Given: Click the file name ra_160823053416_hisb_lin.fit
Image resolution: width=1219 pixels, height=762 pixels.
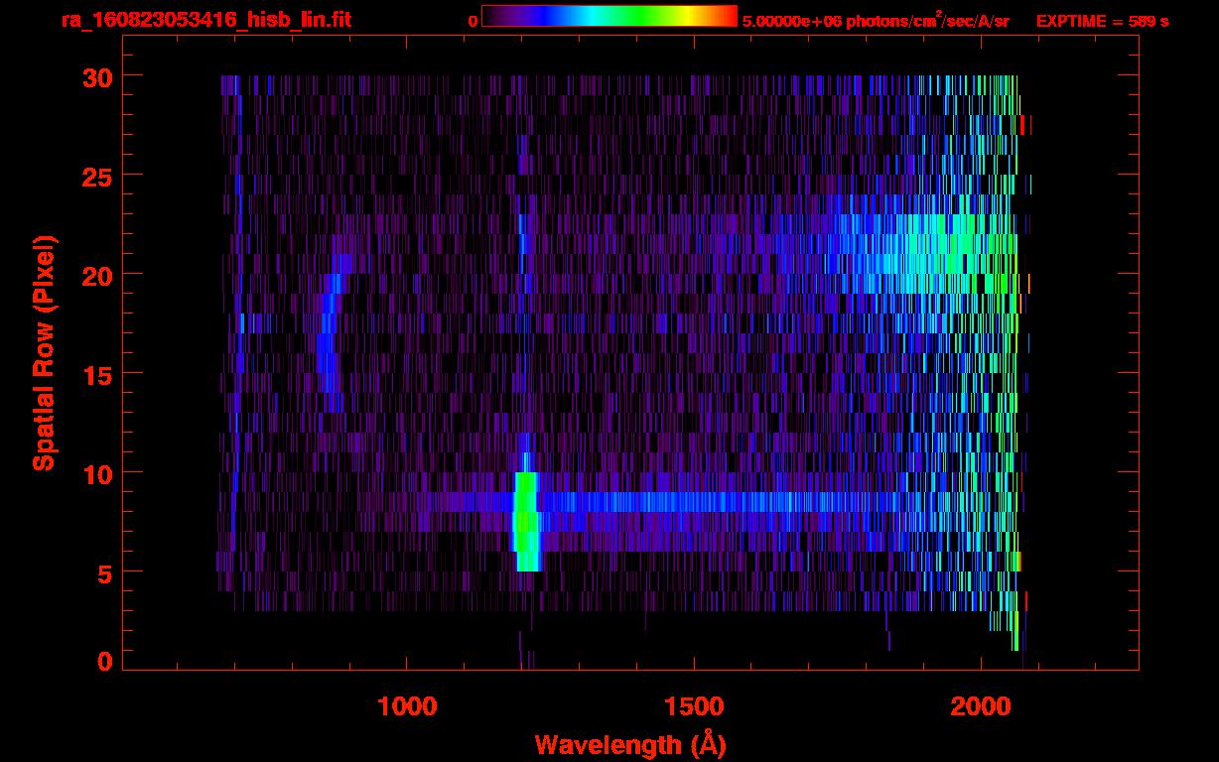Looking at the screenshot, I should coord(205,20).
